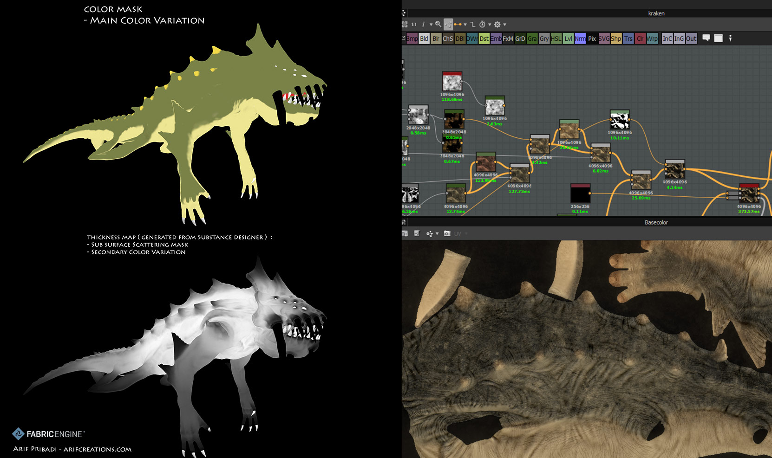This screenshot has height=458, width=772.
Task: Add a comment using the speech bubble icon
Action: (706, 38)
